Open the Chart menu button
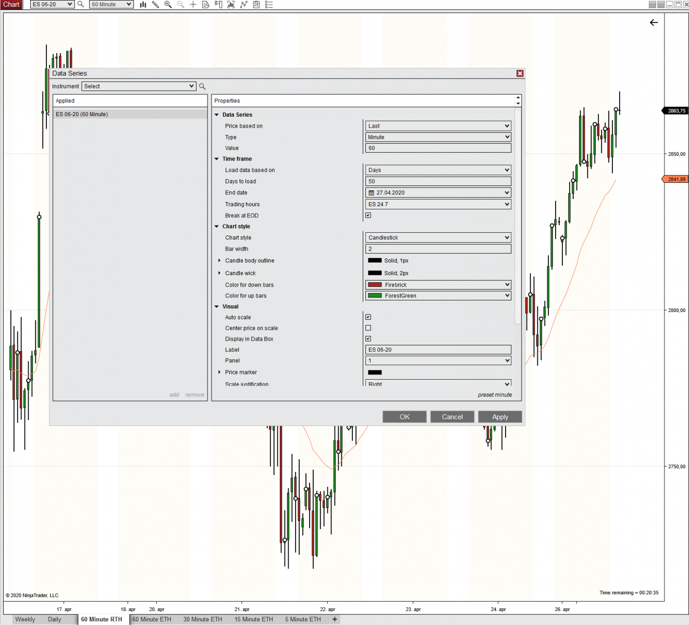689x625 pixels. 11,4
